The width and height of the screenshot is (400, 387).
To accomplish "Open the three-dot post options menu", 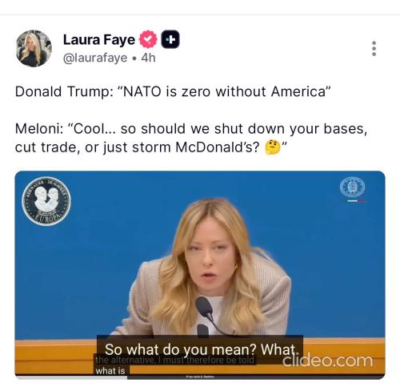I will click(x=374, y=49).
